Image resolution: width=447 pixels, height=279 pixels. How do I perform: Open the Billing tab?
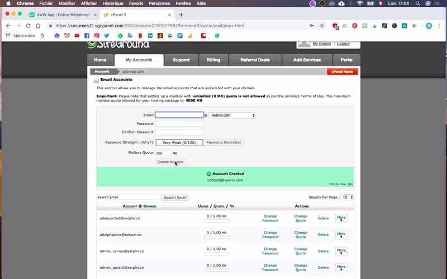pos(213,60)
